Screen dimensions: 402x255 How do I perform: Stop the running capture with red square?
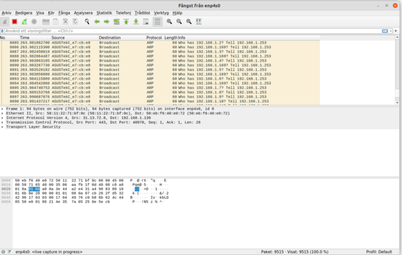click(15, 22)
